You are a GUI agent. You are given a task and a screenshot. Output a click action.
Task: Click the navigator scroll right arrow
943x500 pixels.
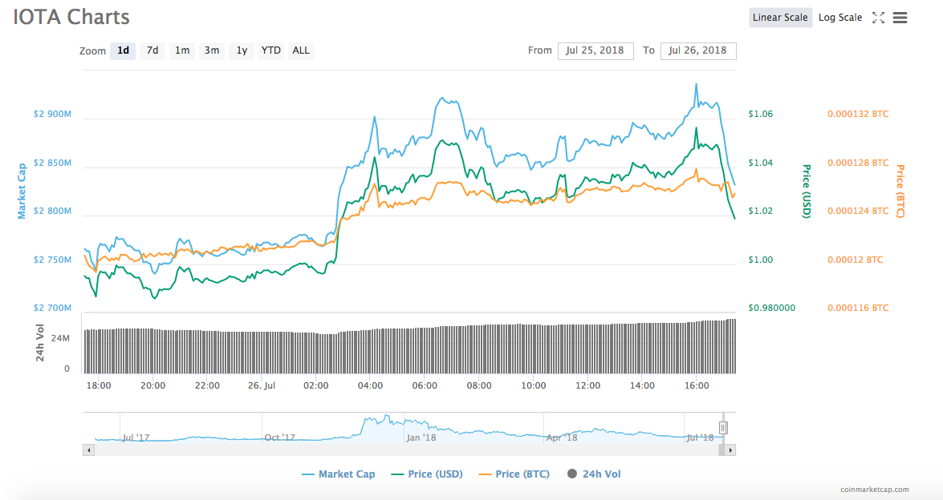(730, 450)
